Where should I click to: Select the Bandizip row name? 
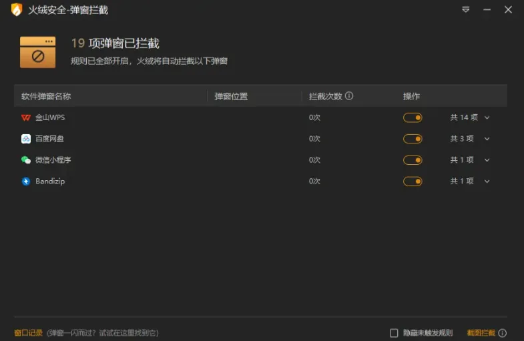(50, 181)
